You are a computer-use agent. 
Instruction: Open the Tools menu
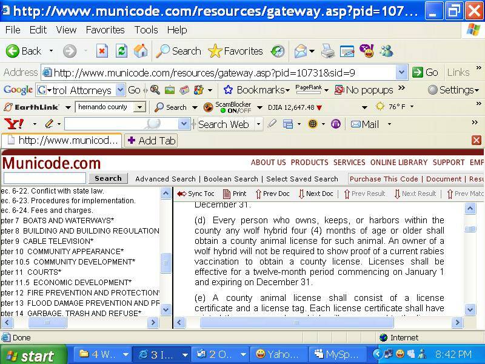point(146,30)
